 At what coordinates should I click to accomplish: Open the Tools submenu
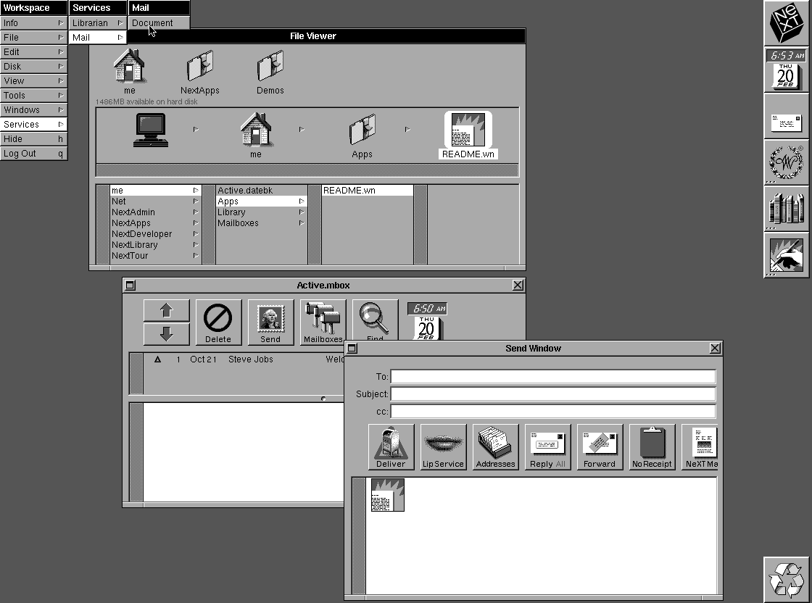click(x=33, y=95)
